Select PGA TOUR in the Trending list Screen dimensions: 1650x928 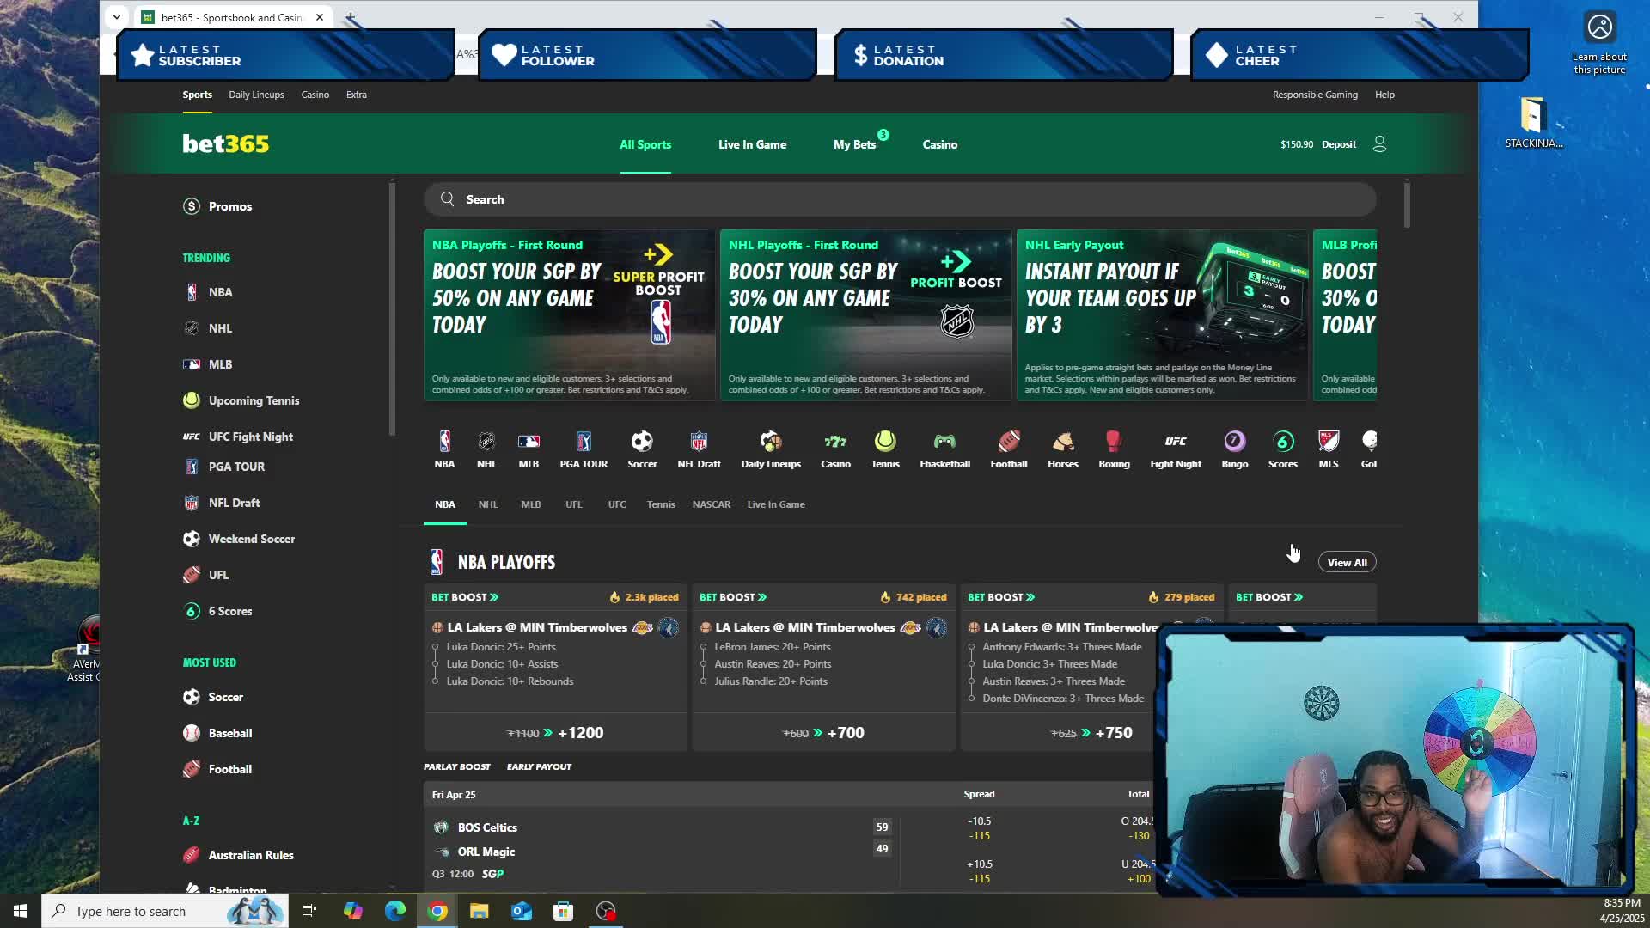pos(236,467)
